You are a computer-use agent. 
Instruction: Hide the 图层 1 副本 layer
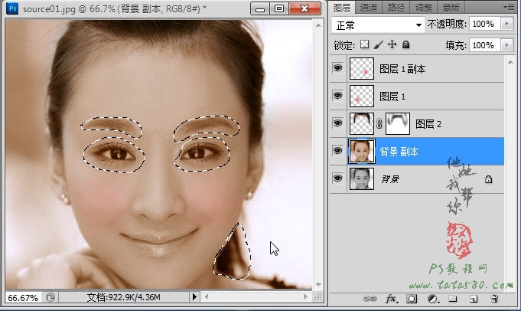click(337, 68)
